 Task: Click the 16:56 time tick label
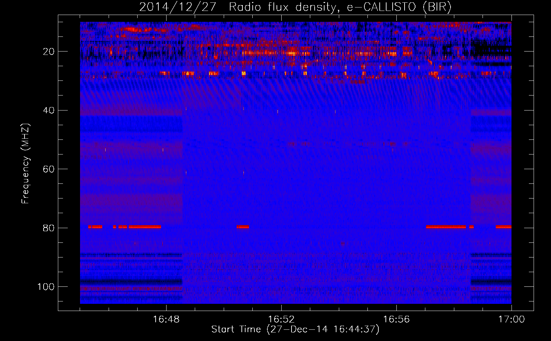click(396, 320)
